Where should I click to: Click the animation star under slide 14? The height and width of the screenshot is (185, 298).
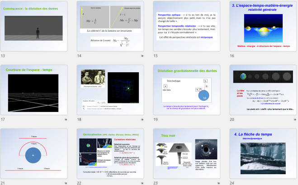pyautogui.click(x=142, y=56)
